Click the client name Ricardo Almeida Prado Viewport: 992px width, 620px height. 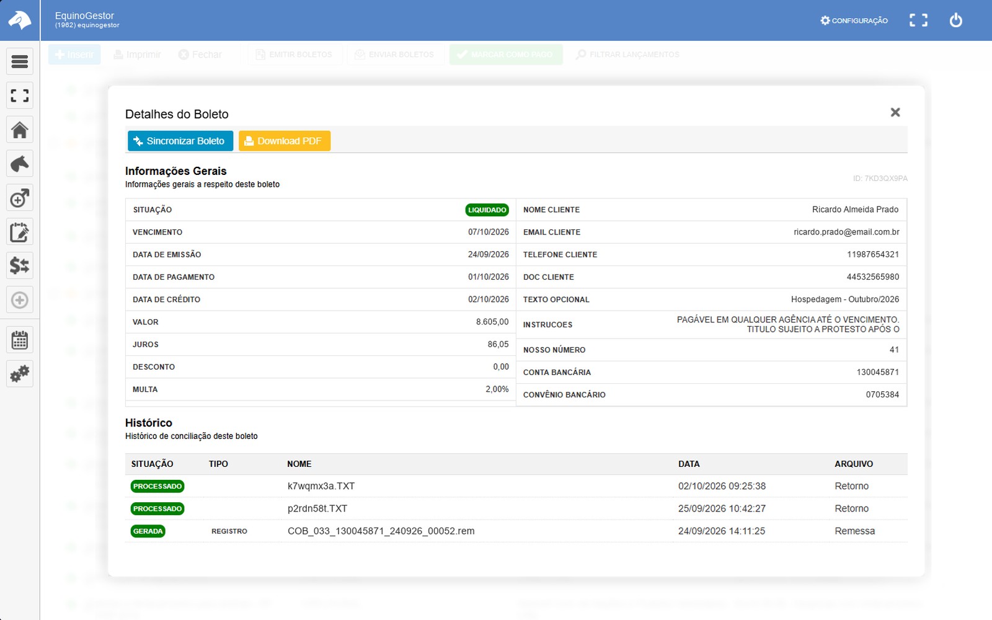(856, 210)
